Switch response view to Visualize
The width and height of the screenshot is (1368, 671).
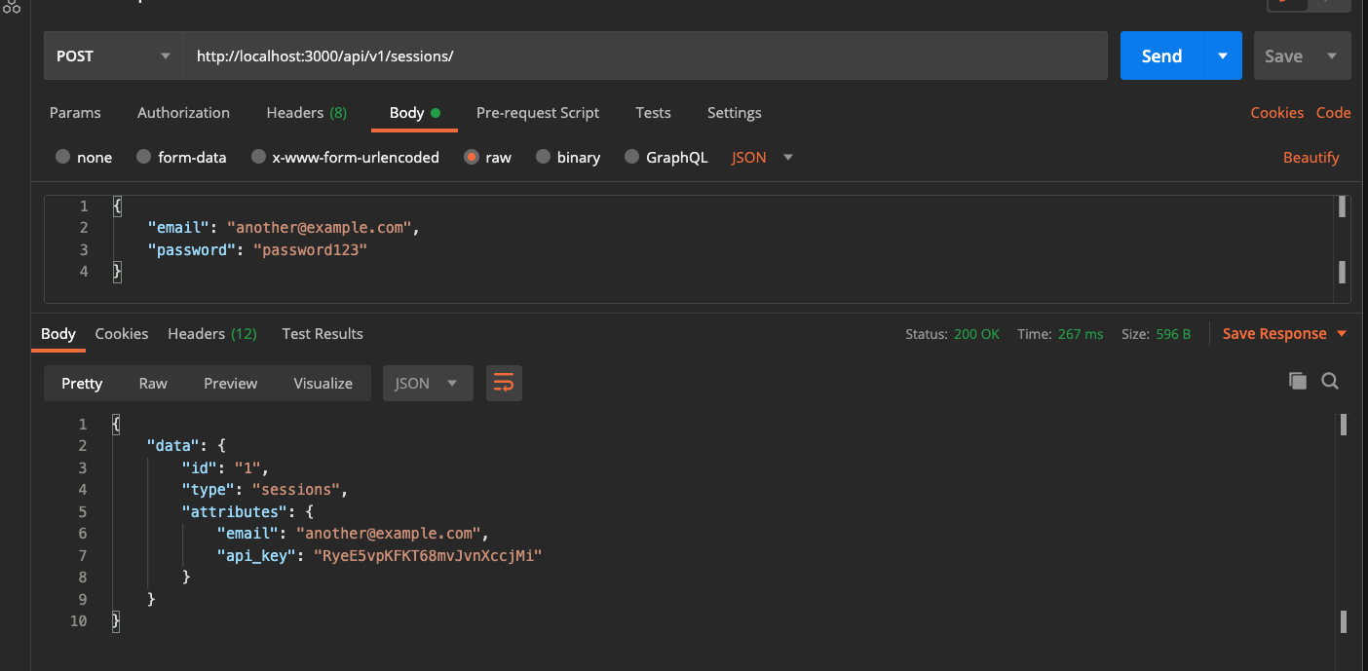click(x=323, y=383)
